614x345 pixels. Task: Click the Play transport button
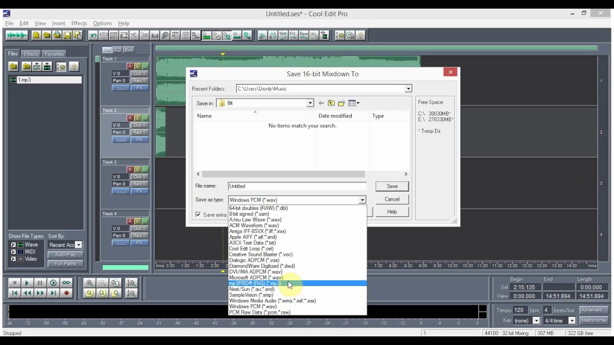[x=27, y=283]
